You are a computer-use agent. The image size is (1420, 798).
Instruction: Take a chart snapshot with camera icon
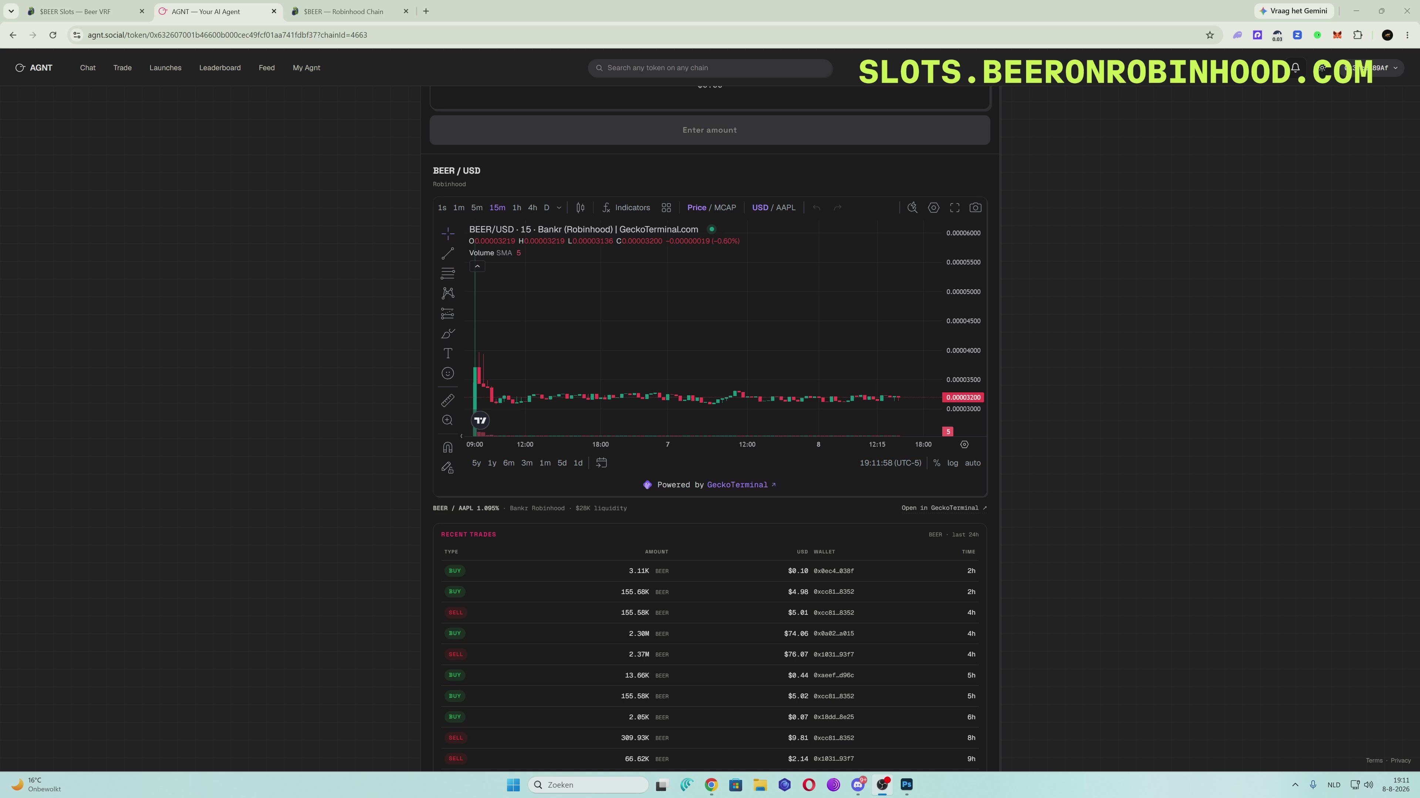coord(975,208)
